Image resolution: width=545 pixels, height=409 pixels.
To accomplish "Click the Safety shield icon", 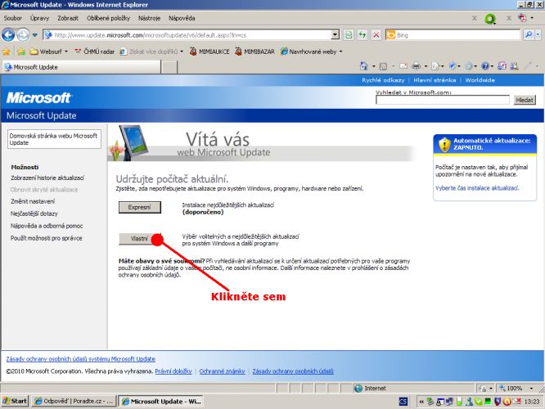I will click(453, 66).
